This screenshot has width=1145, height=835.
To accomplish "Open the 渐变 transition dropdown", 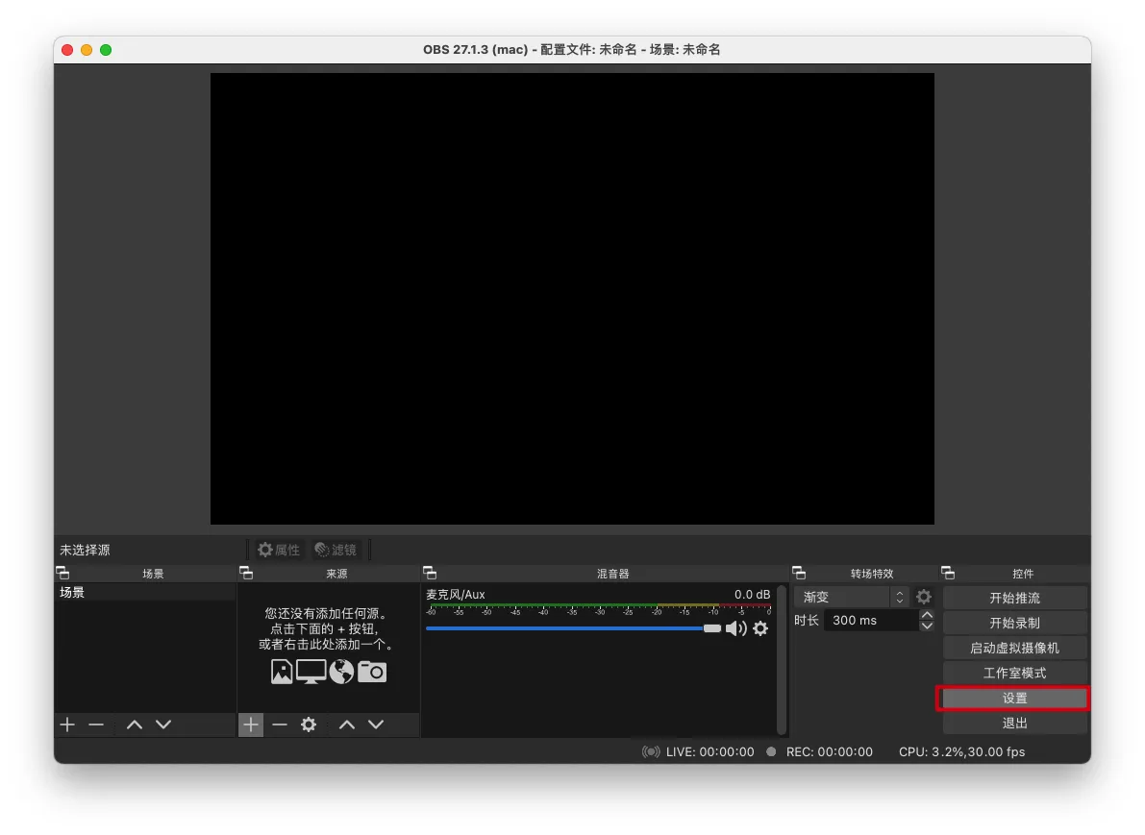I will [x=852, y=597].
